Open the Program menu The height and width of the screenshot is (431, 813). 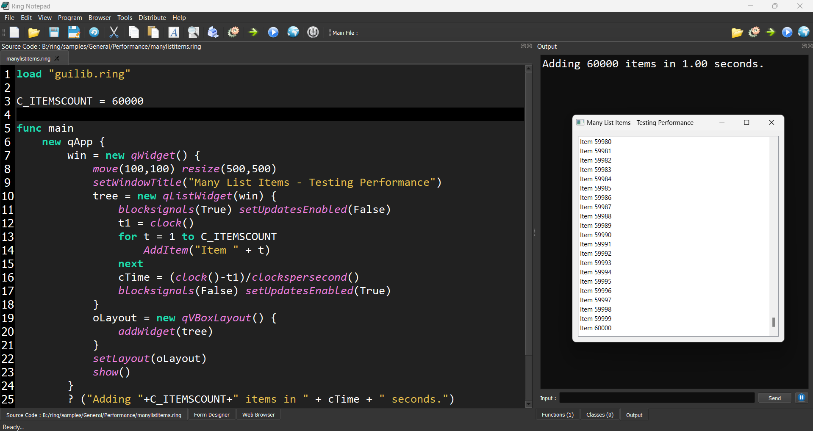click(70, 18)
